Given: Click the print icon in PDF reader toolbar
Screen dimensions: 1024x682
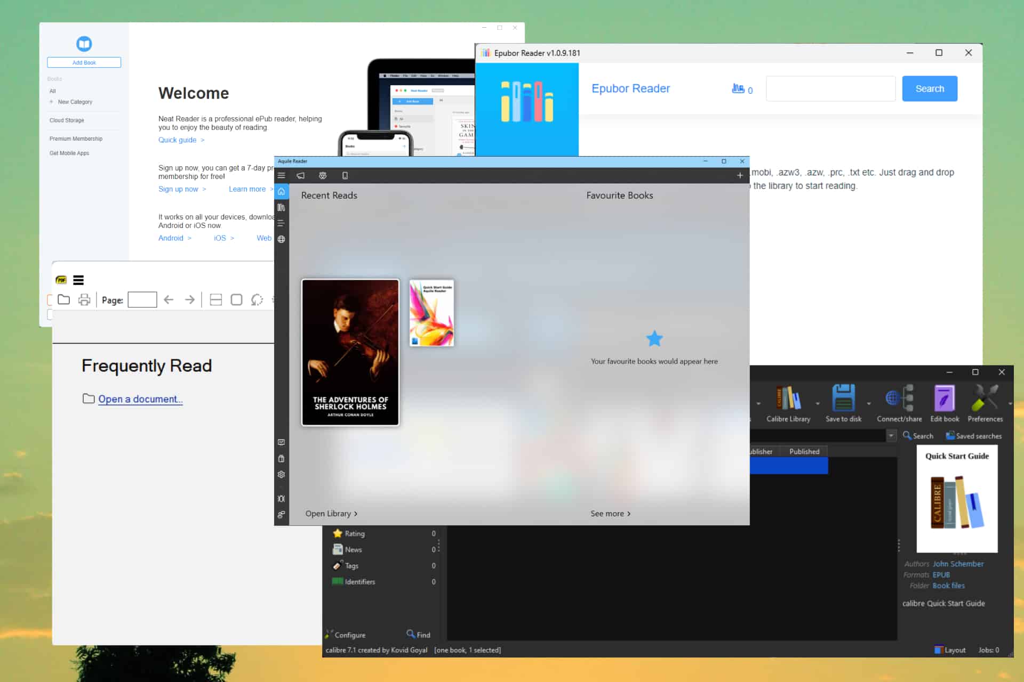Looking at the screenshot, I should (84, 299).
